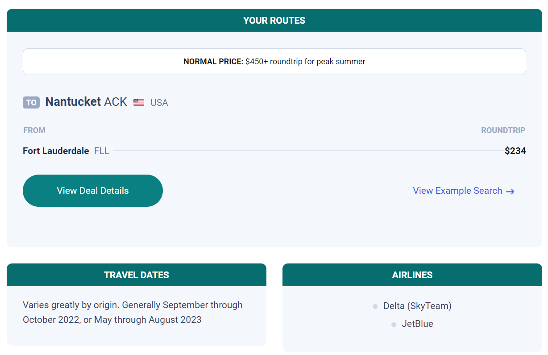
Task: Click the USA flag icon
Action: [139, 103]
